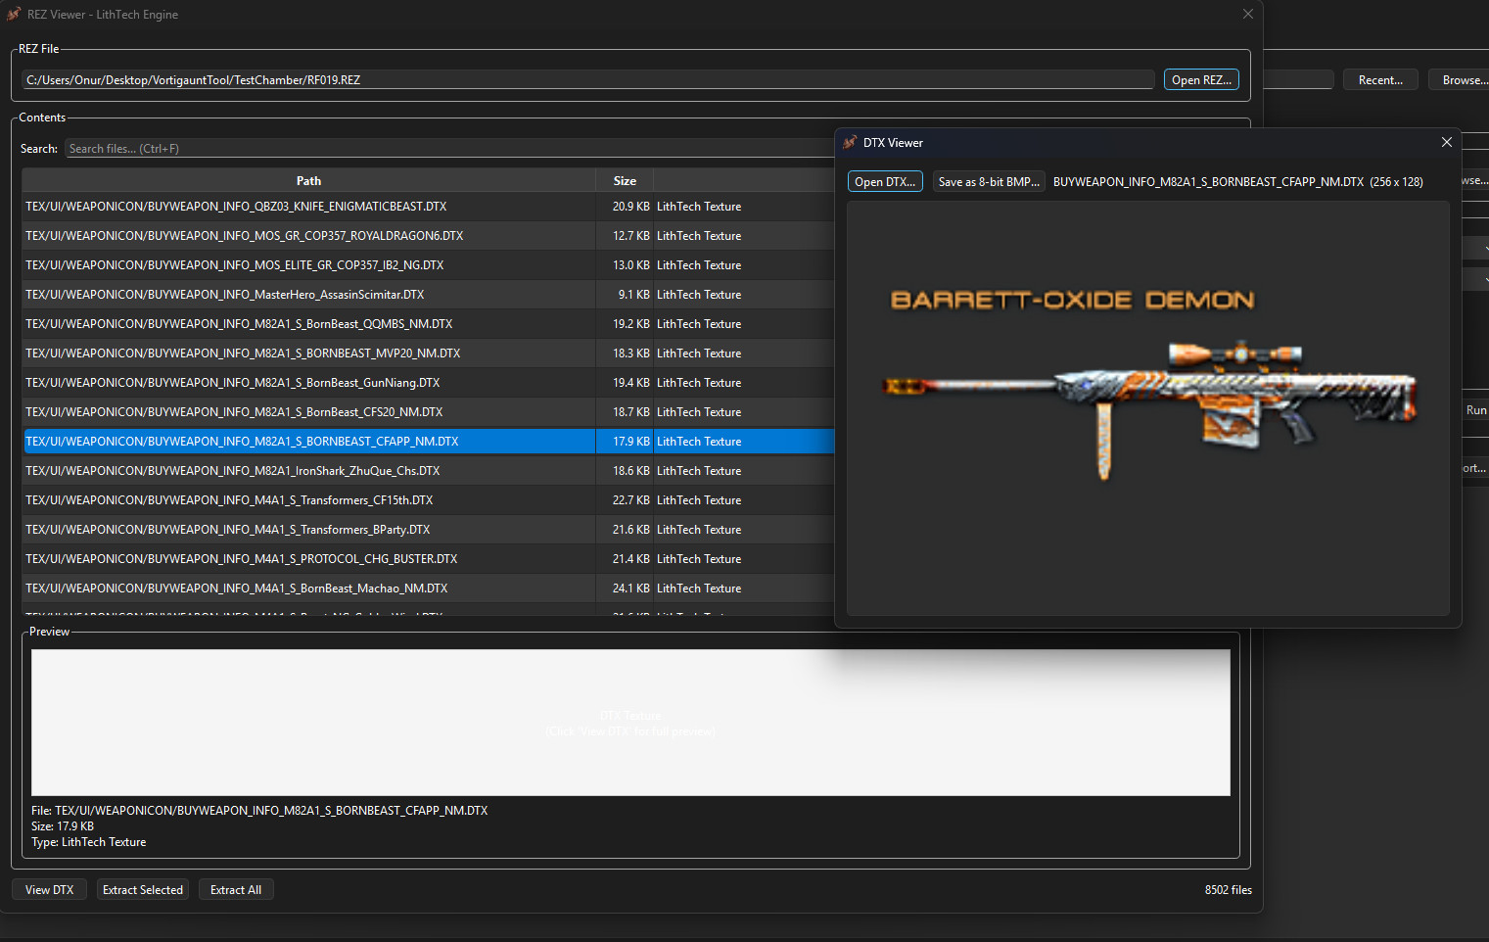Open the Recent files list
The image size is (1489, 942).
[1380, 79]
